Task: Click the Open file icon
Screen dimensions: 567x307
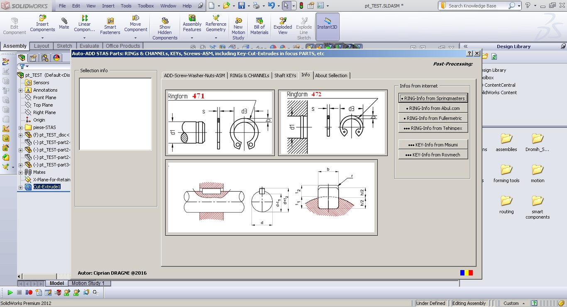Action: (x=226, y=6)
